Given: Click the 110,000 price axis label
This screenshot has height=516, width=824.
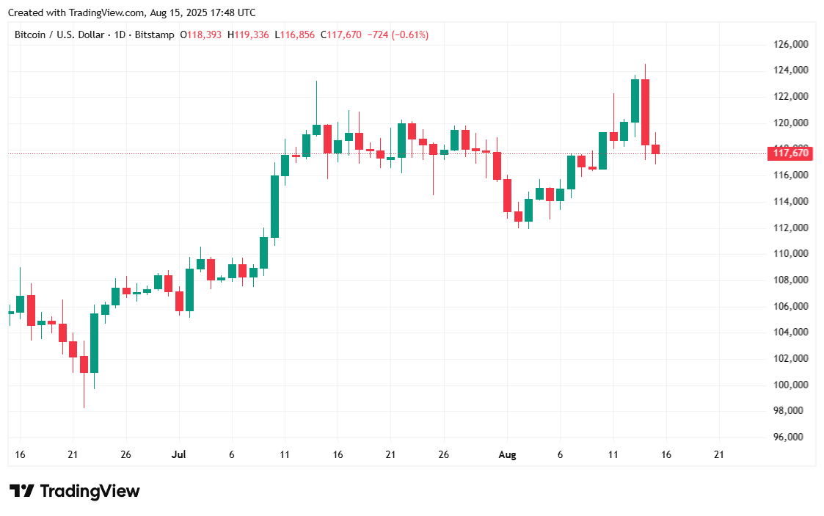Looking at the screenshot, I should [x=791, y=254].
